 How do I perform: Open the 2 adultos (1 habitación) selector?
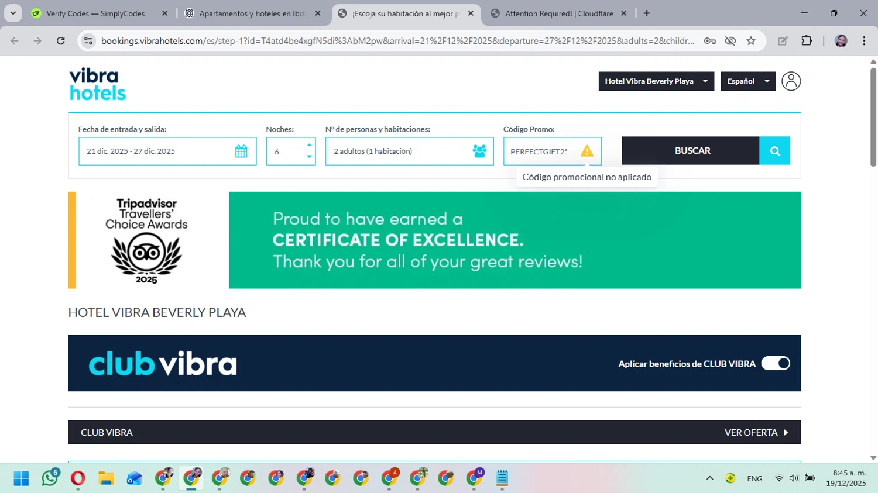[x=410, y=151]
